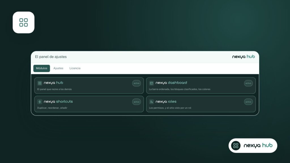Image resolution: width=290 pixels, height=163 pixels.
Task: Toggle the activo badge on nexya roles
Action: [248, 102]
